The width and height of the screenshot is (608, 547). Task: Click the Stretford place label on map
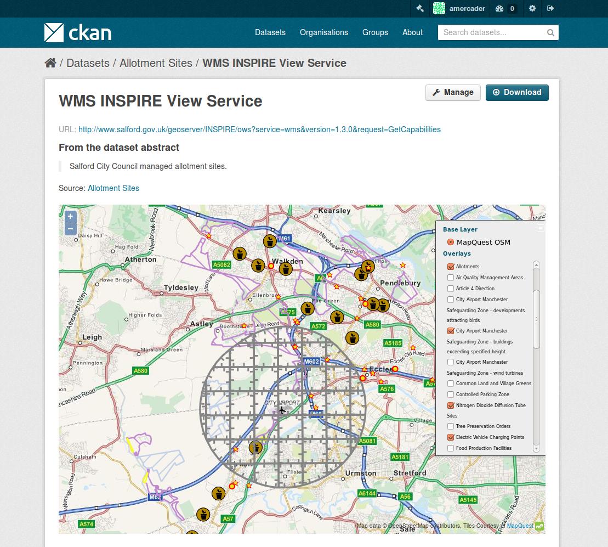[x=410, y=473]
